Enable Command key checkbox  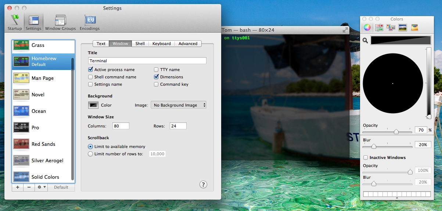(x=157, y=84)
